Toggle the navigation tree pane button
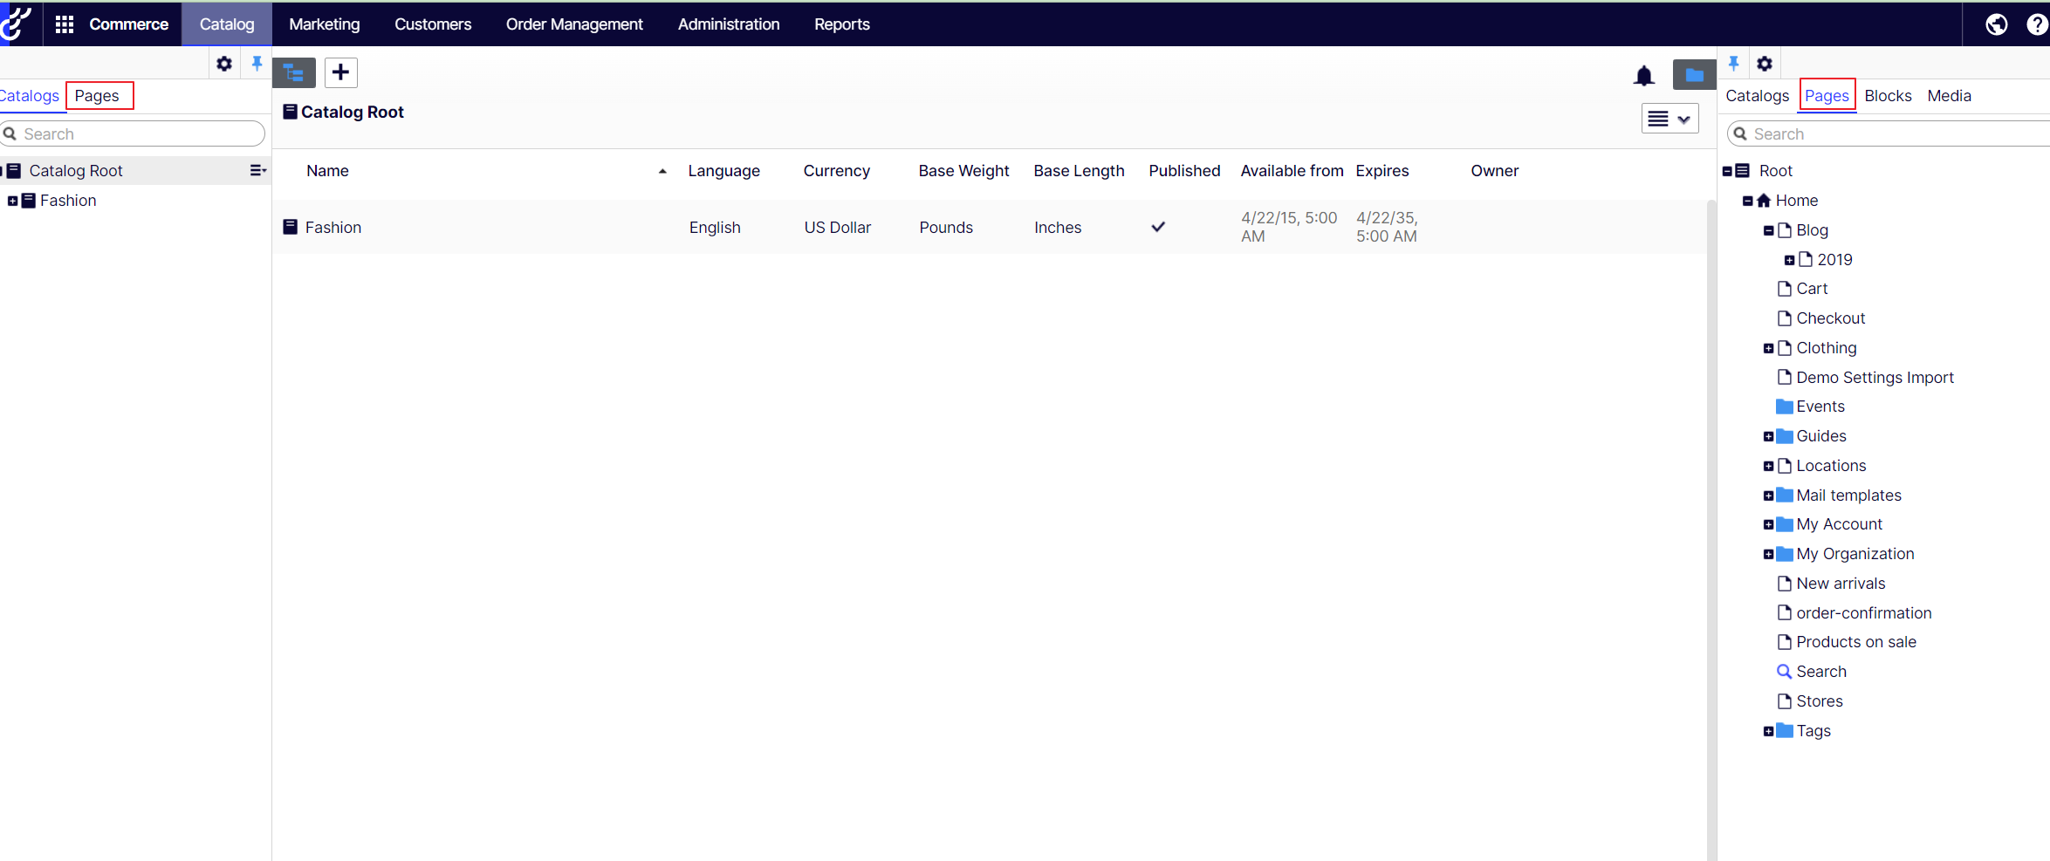The height and width of the screenshot is (861, 2050). [294, 72]
